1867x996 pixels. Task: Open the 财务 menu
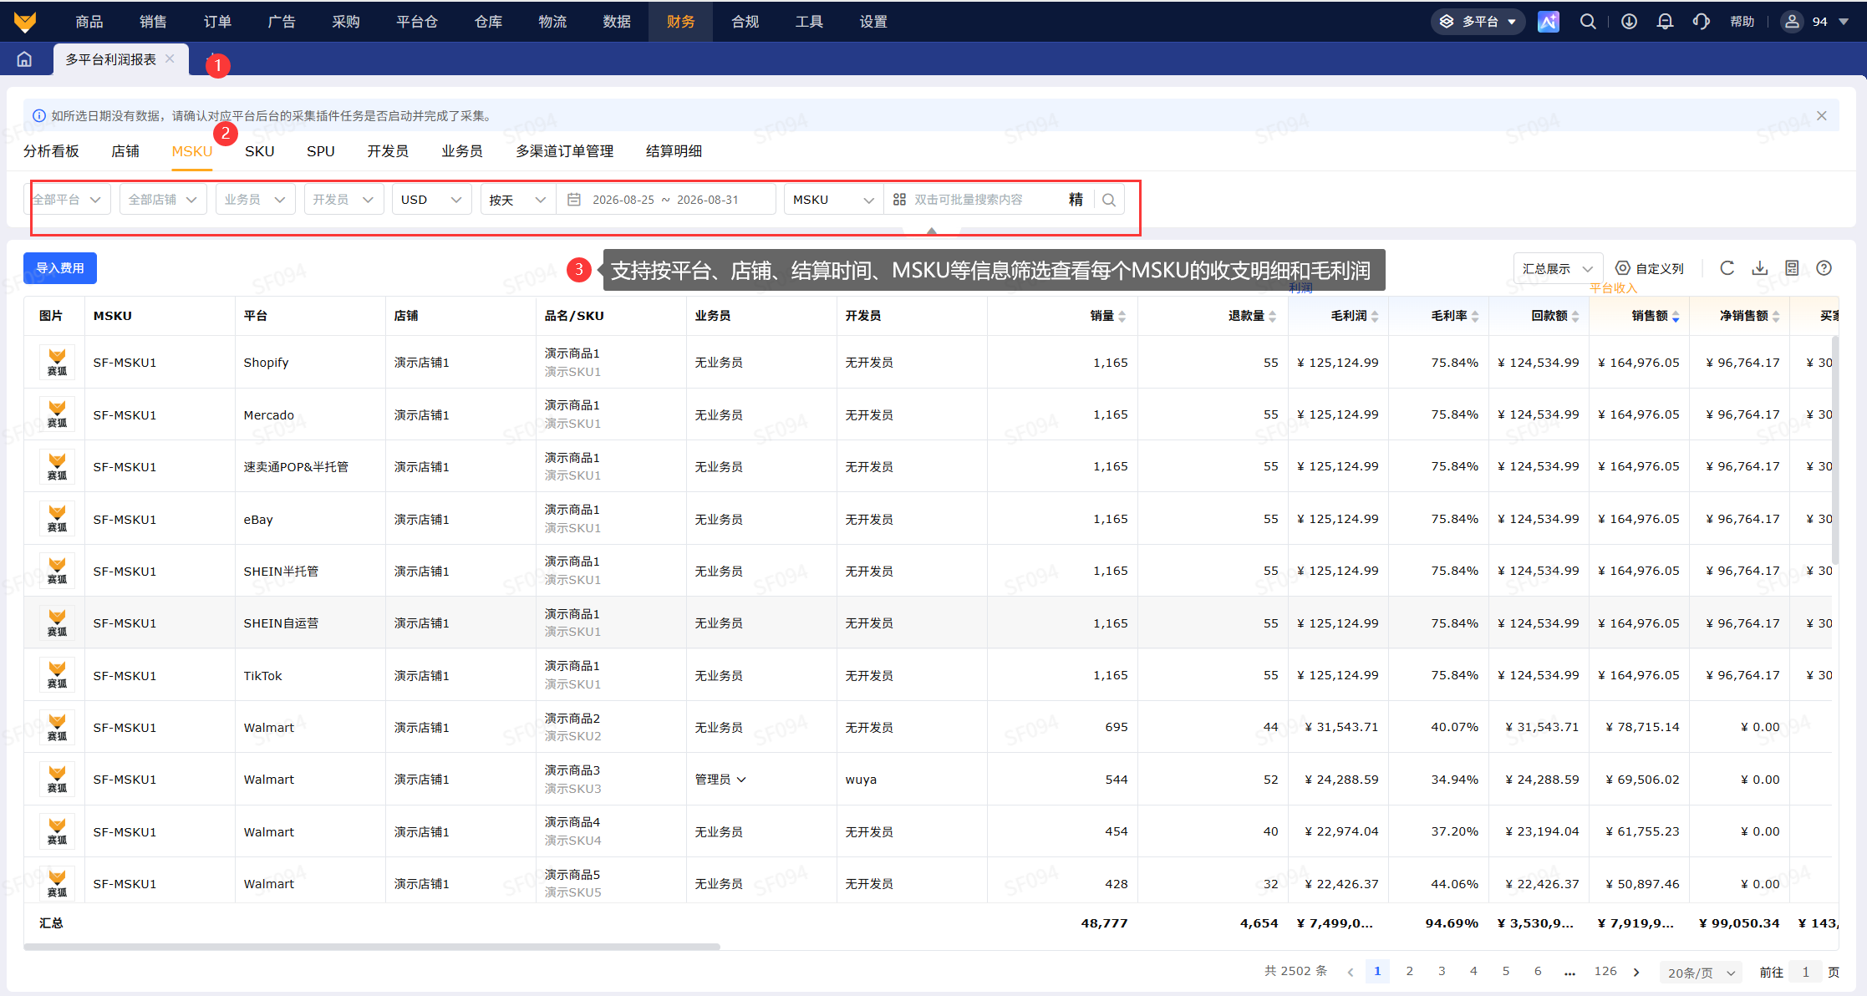tap(680, 22)
